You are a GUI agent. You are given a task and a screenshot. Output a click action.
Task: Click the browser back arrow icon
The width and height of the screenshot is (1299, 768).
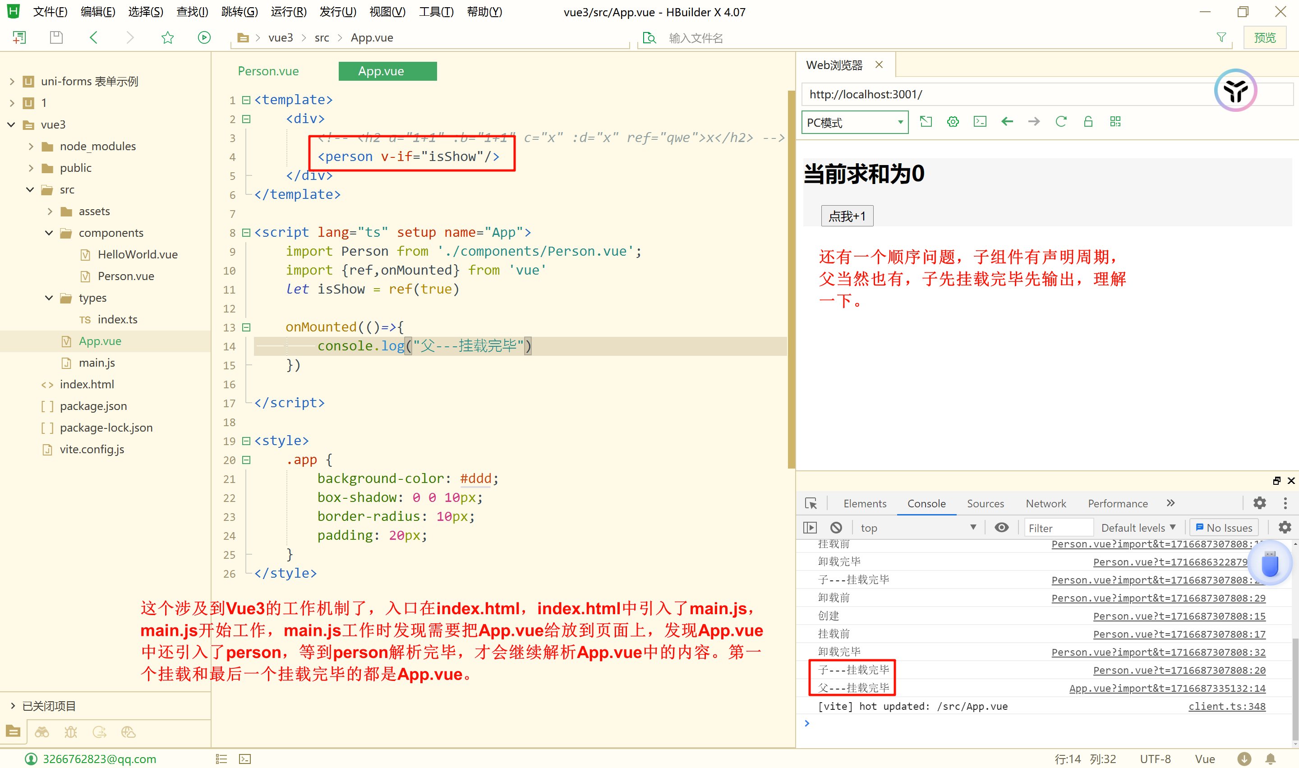[1007, 122]
